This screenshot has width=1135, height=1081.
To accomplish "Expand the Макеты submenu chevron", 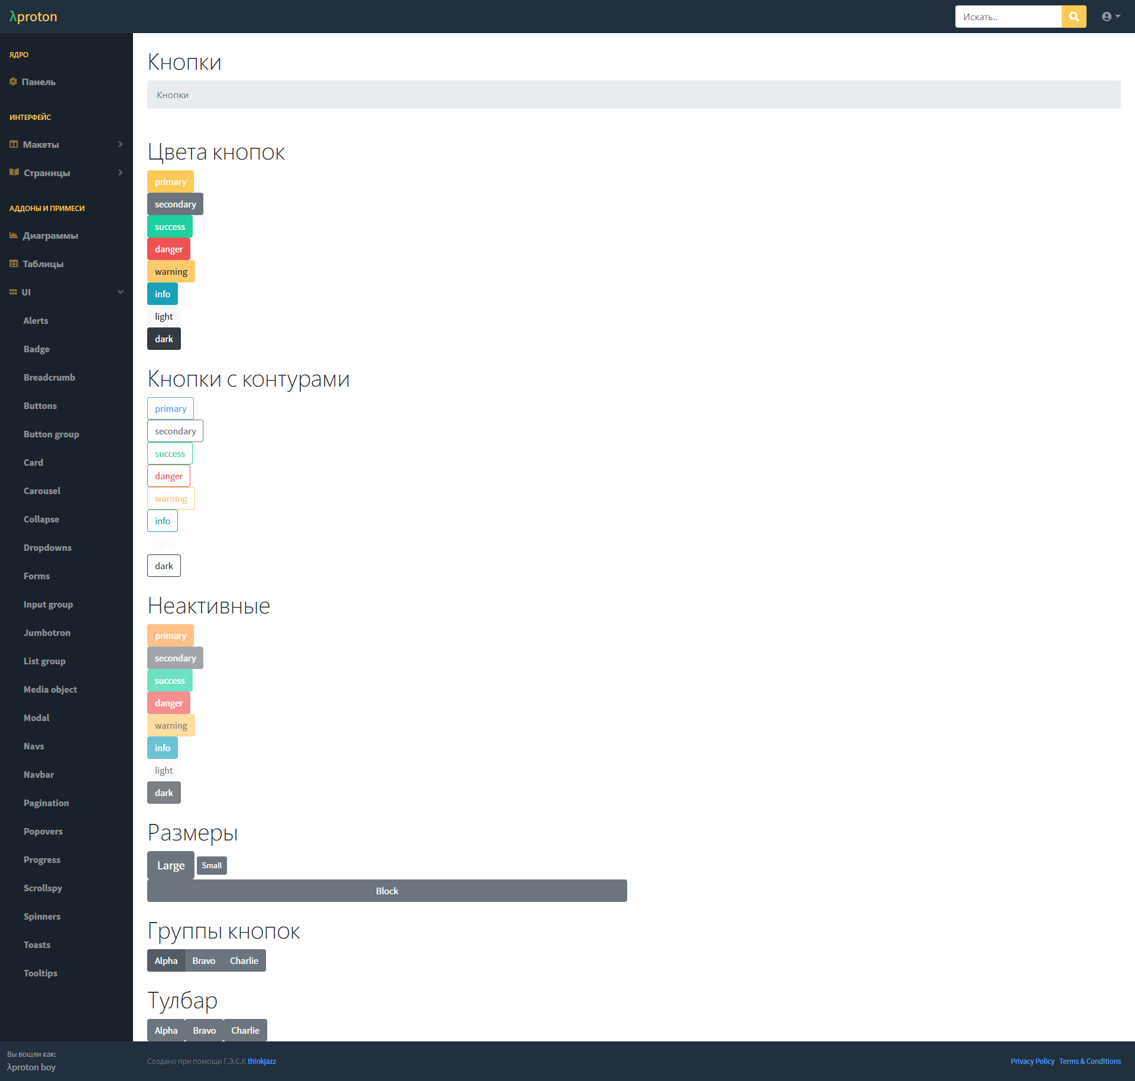I will pyautogui.click(x=121, y=144).
